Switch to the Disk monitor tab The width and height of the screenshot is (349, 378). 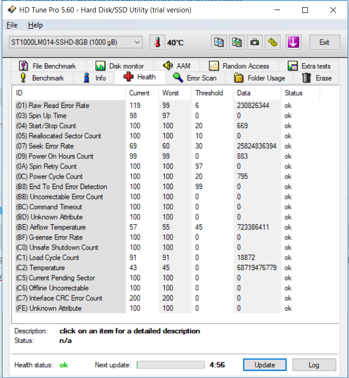click(120, 66)
